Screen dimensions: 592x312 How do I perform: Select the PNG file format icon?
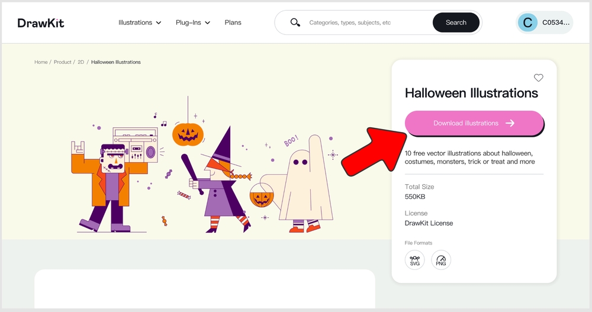[441, 260]
